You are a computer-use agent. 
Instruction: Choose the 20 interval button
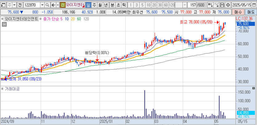(x=154, y=5)
